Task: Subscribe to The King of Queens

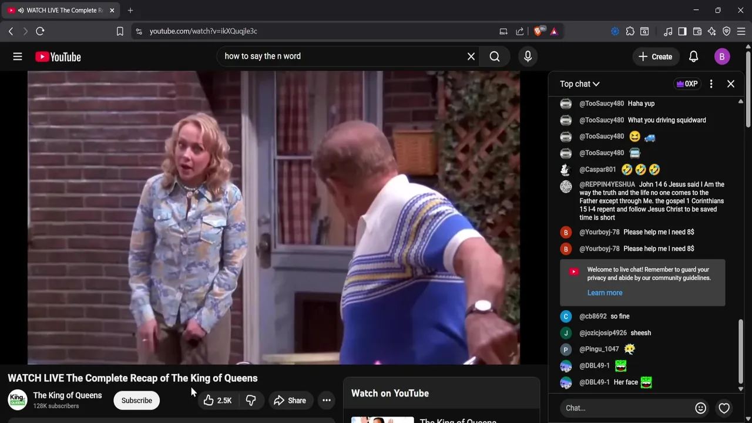Action: point(137,401)
